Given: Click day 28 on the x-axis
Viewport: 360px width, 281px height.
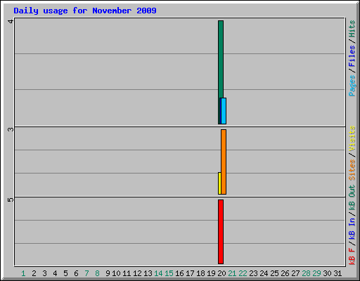Looking at the screenshot, I should click(x=306, y=273).
